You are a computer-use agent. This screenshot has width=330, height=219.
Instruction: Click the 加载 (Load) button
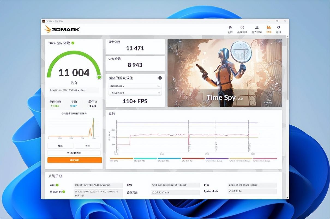point(60,146)
